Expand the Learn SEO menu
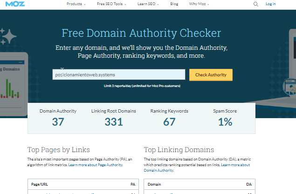 point(148,4)
